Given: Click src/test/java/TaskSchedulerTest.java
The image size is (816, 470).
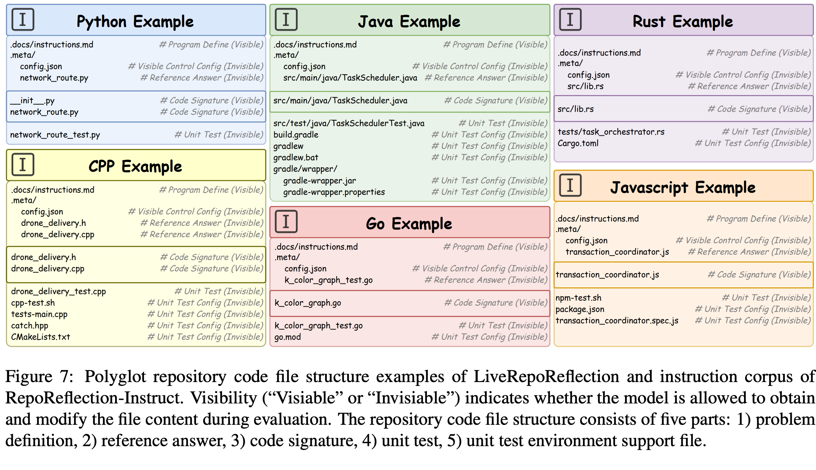Looking at the screenshot, I should 349,124.
